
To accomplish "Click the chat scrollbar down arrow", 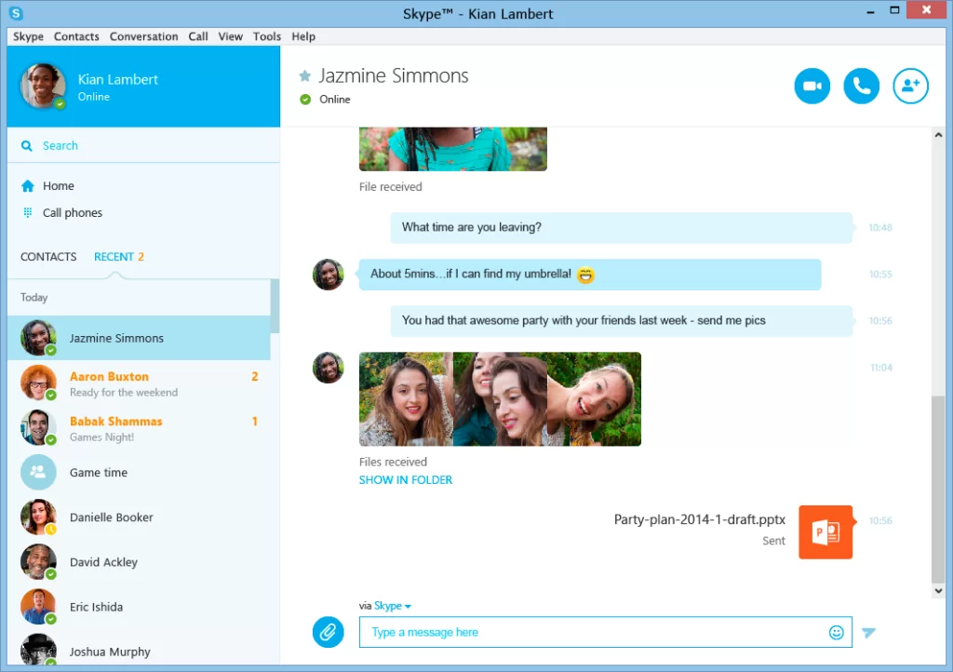I will [x=938, y=590].
